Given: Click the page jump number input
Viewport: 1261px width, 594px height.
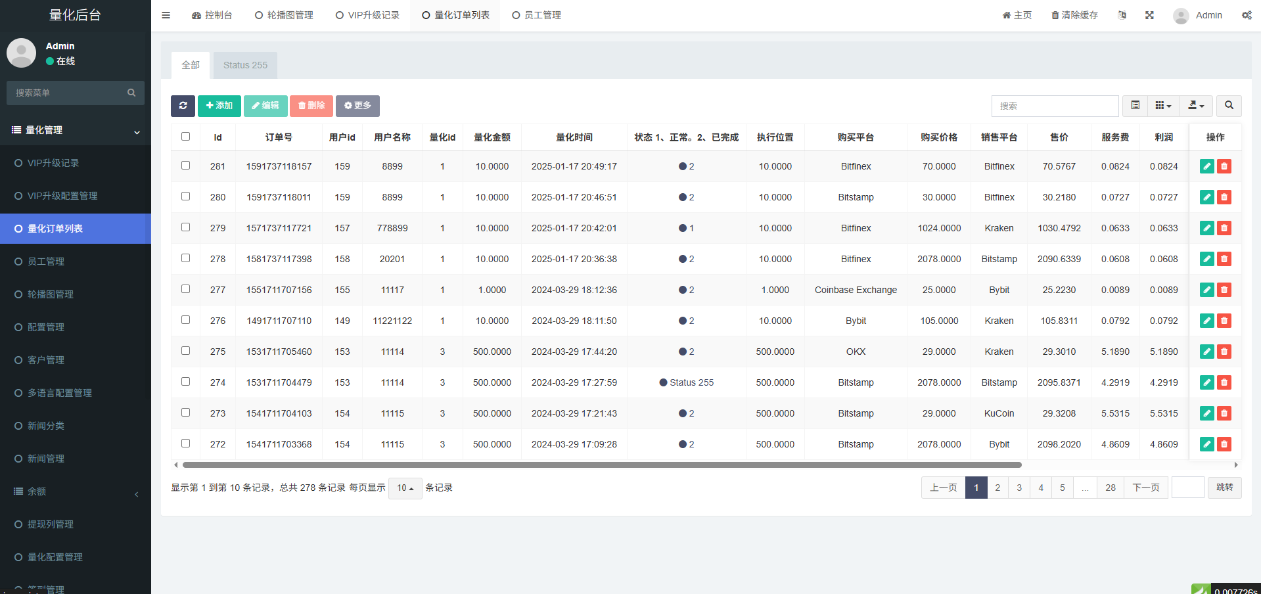Looking at the screenshot, I should 1188,488.
